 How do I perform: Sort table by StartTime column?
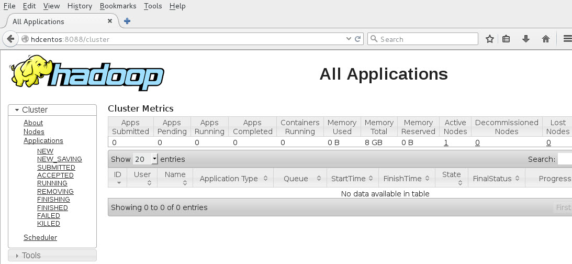click(x=353, y=178)
